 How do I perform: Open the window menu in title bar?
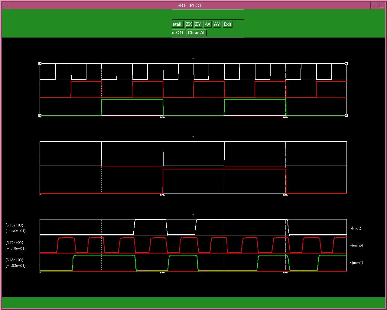[5, 5]
